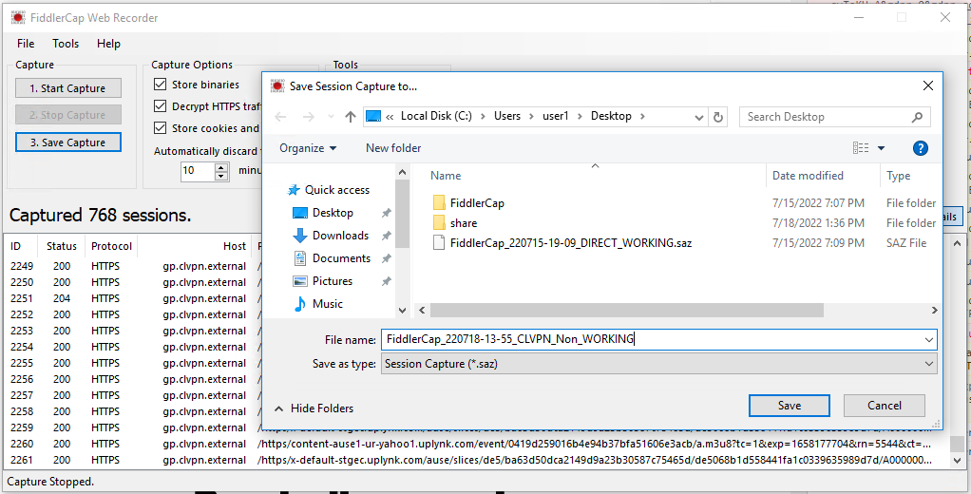
Task: Toggle the Store binaries checkbox
Action: [161, 85]
